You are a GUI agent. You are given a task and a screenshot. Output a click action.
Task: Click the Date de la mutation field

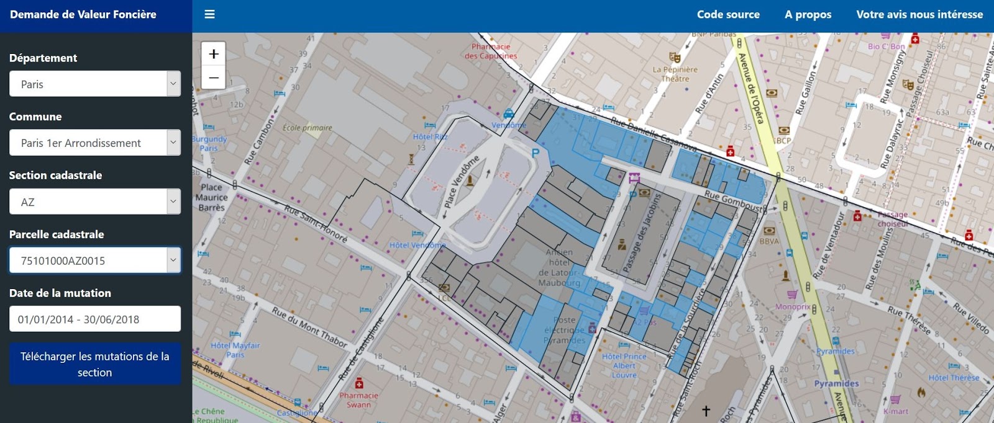[x=95, y=319]
